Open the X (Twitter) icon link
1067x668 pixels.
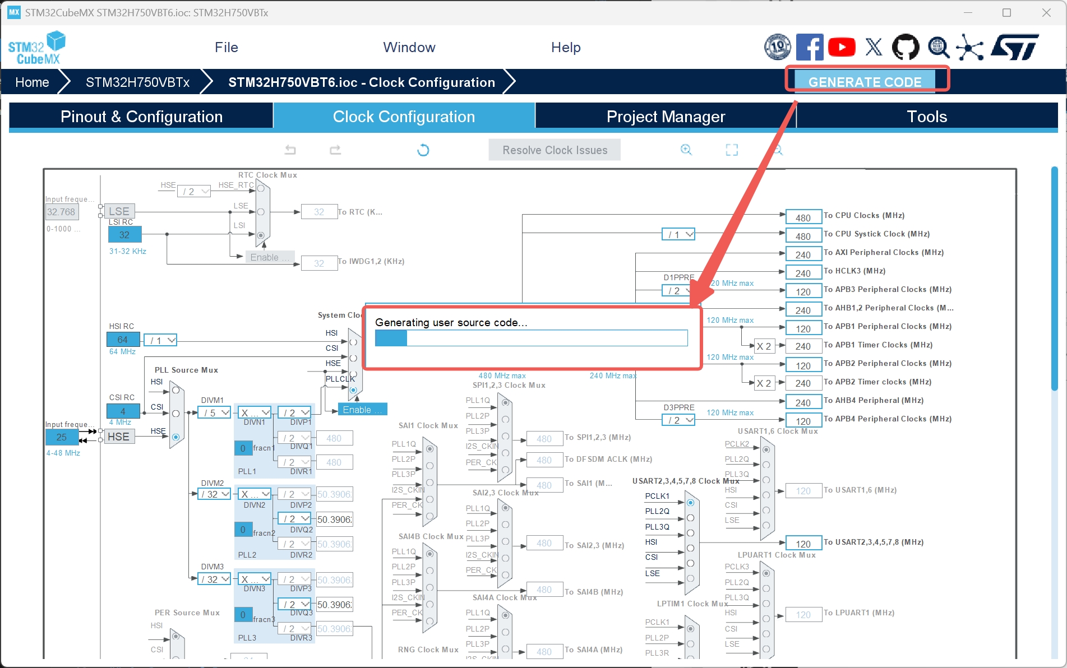[x=874, y=47]
